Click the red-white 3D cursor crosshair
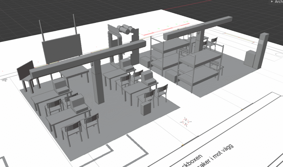Viewport: 283px width, 167px height. [185, 121]
